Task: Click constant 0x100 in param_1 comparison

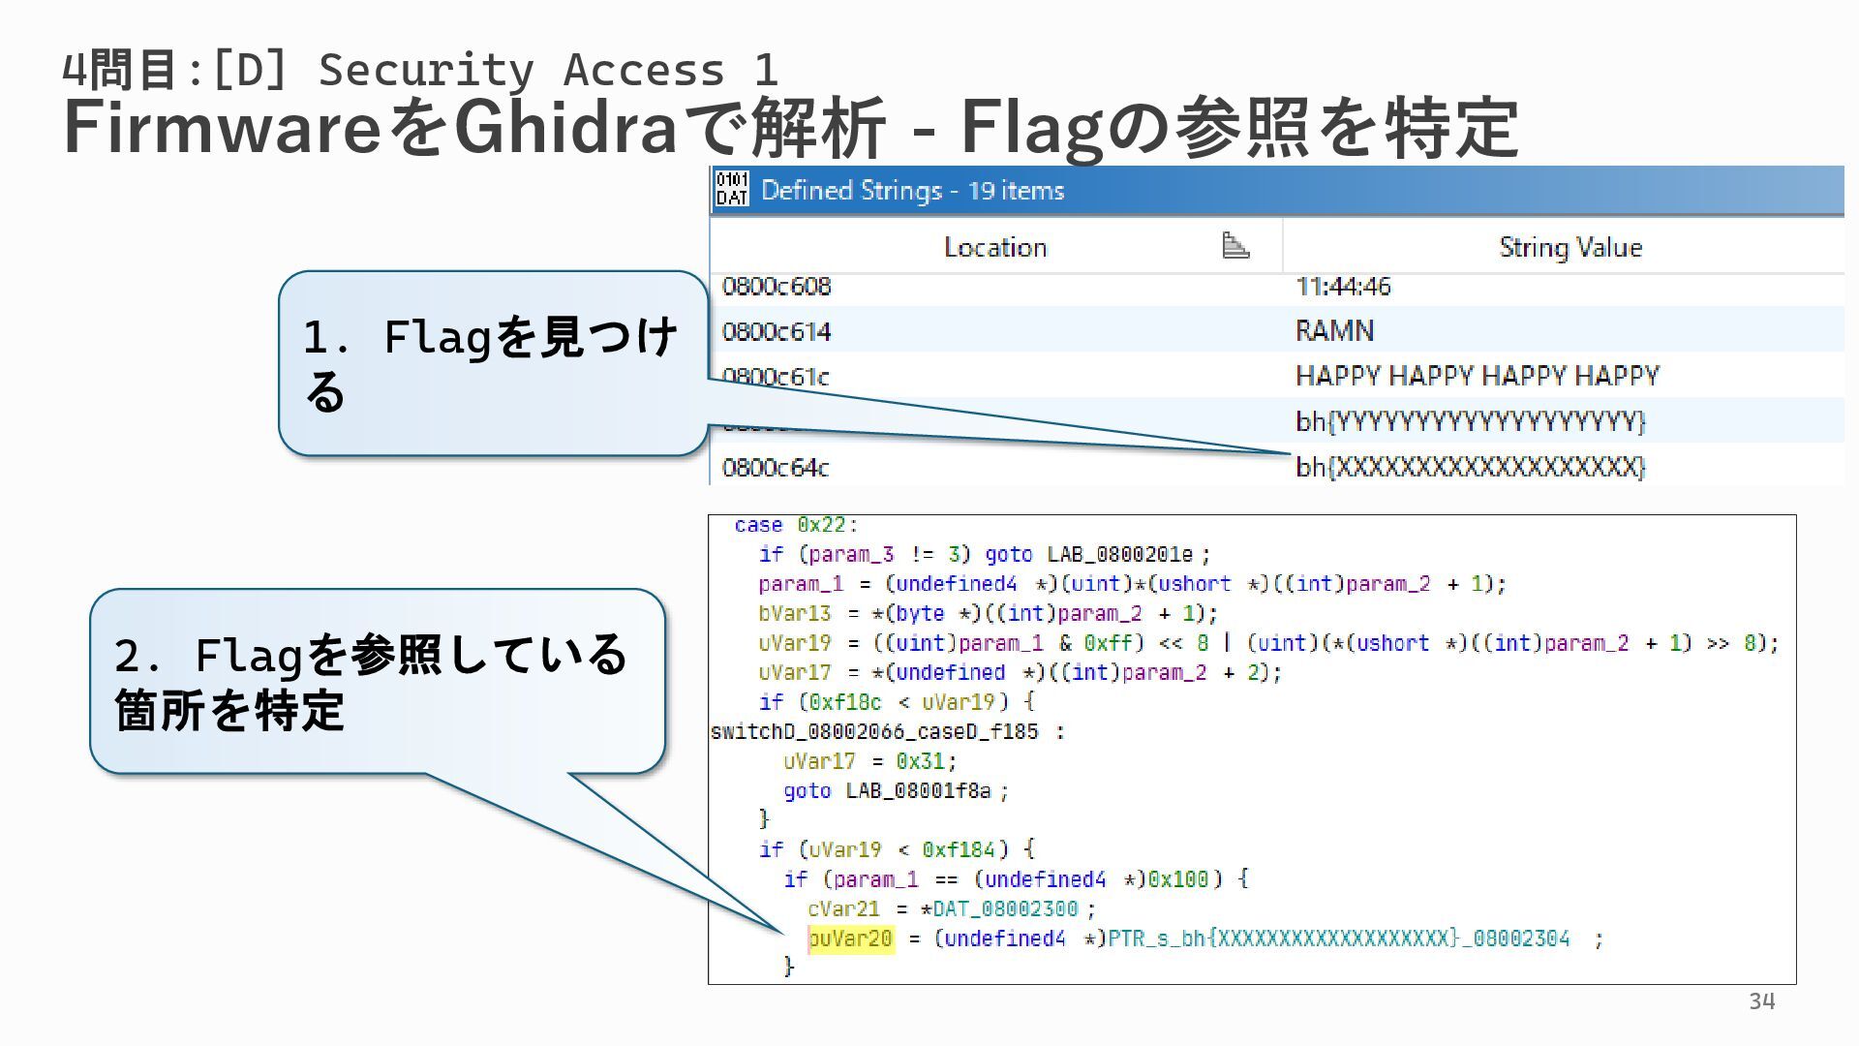Action: pos(1178,879)
